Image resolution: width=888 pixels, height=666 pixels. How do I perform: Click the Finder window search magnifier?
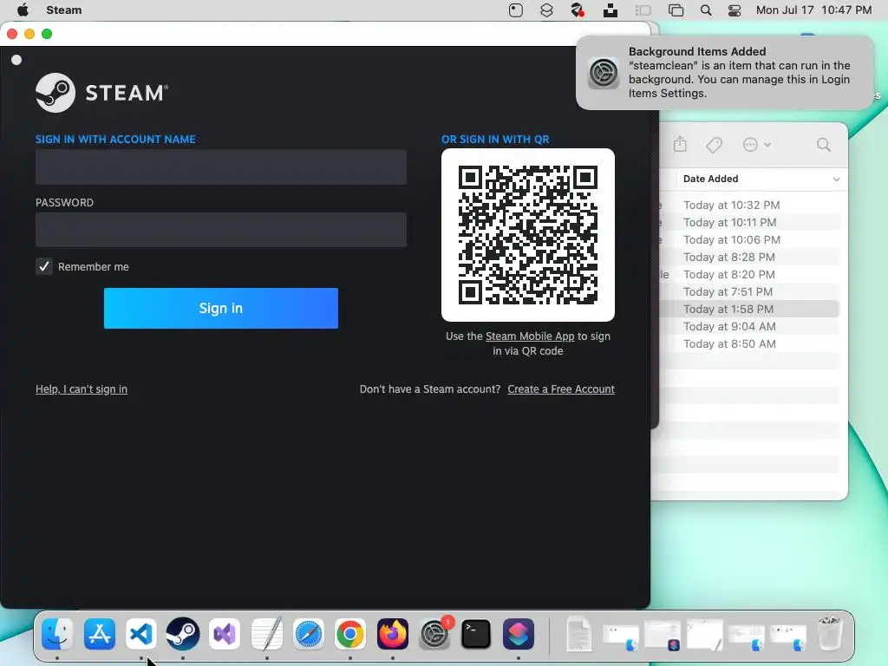pyautogui.click(x=824, y=145)
